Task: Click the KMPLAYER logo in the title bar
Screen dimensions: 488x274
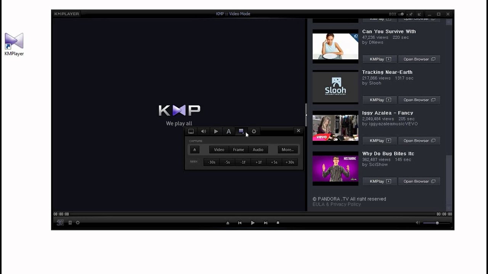Action: pos(66,14)
